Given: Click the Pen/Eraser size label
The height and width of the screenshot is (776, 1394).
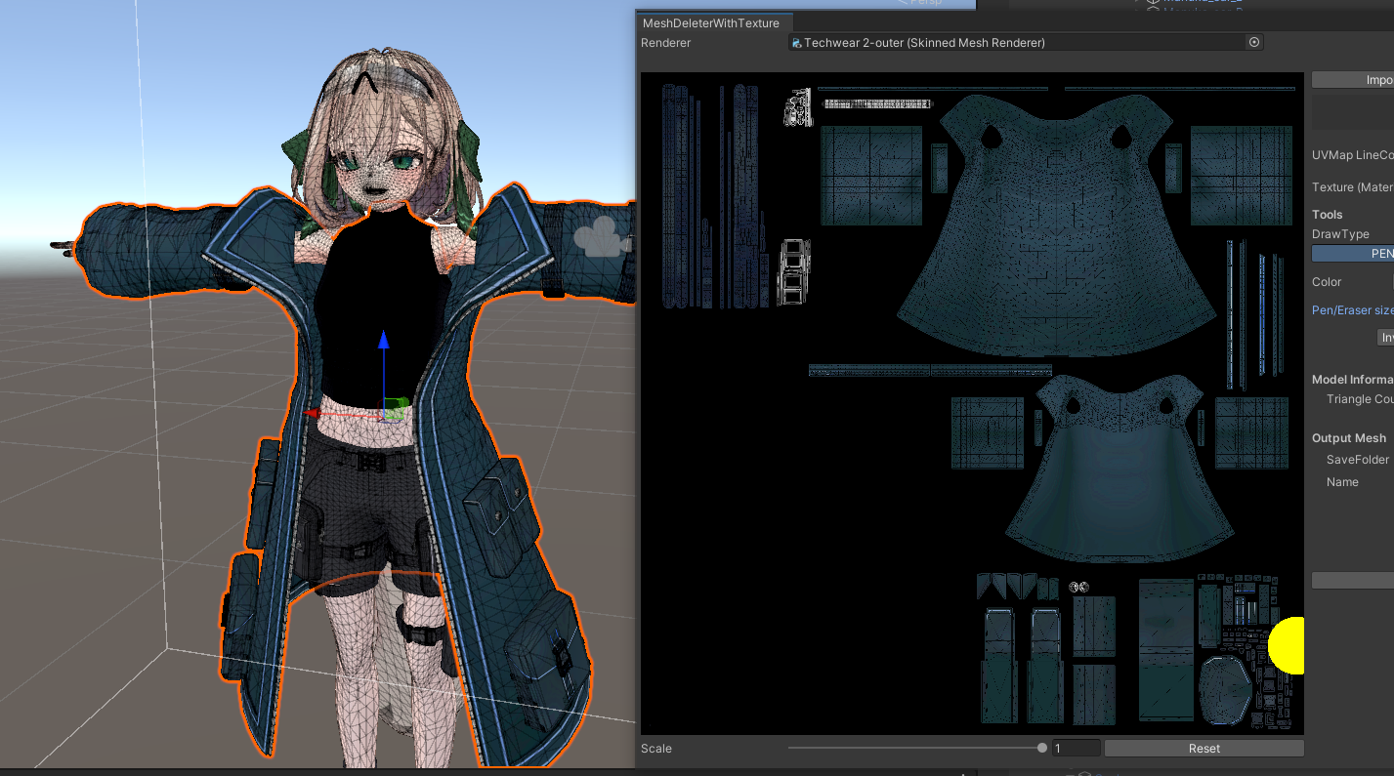Looking at the screenshot, I should [x=1352, y=310].
